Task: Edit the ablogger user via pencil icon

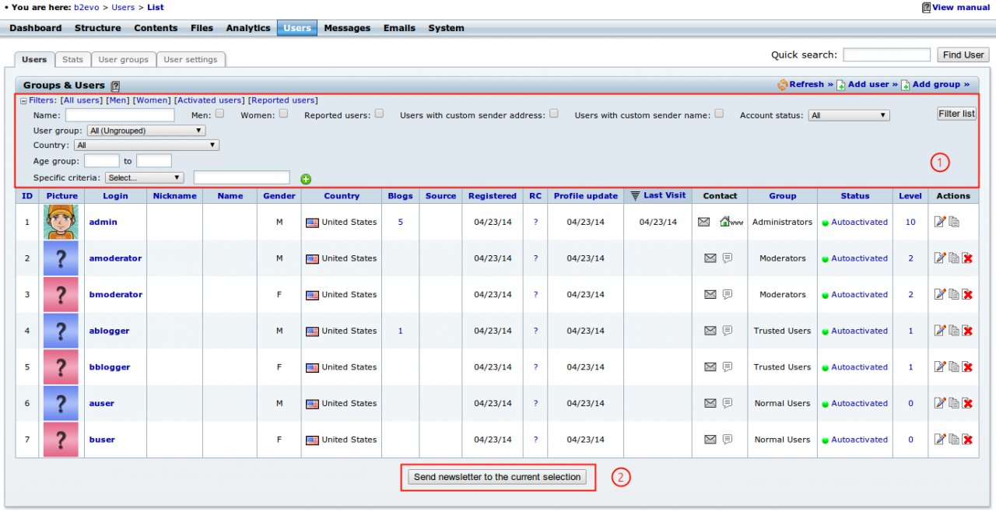Action: 940,331
